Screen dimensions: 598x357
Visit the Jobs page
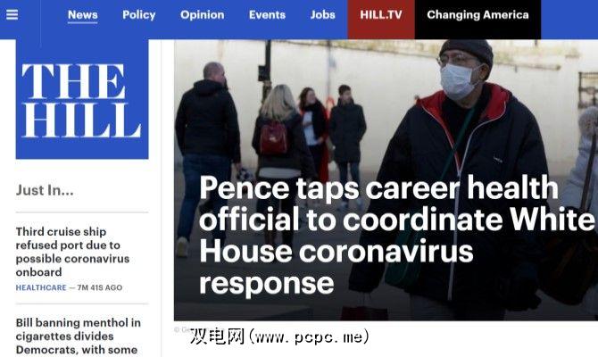[x=322, y=15]
